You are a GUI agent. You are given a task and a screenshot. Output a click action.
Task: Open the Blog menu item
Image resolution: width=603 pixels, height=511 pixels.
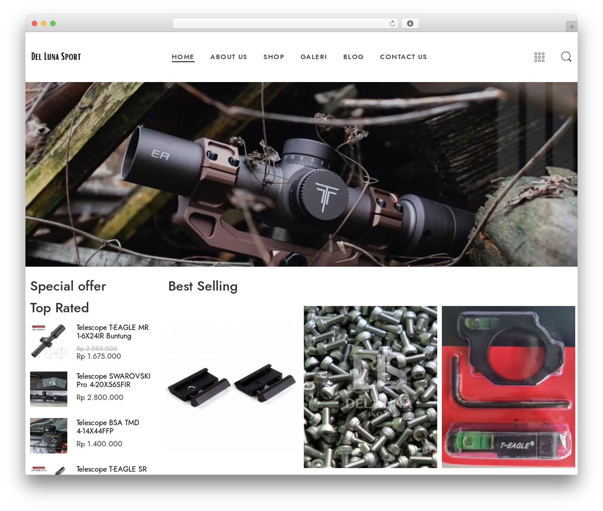[353, 57]
